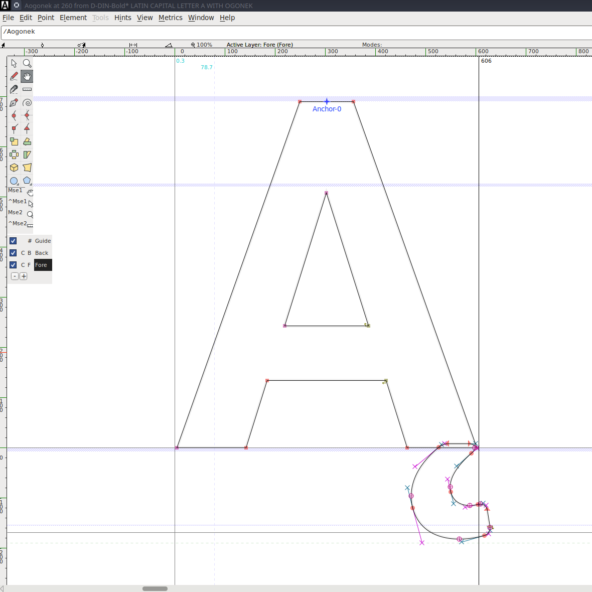The height and width of the screenshot is (592, 592).
Task: Disable the Back layer checkbox
Action: click(x=13, y=253)
